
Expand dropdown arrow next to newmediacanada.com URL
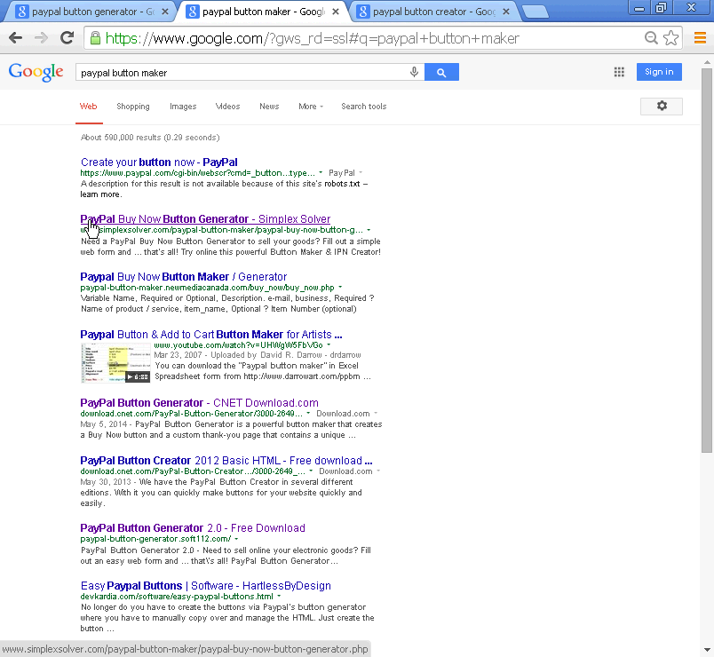[x=340, y=288]
